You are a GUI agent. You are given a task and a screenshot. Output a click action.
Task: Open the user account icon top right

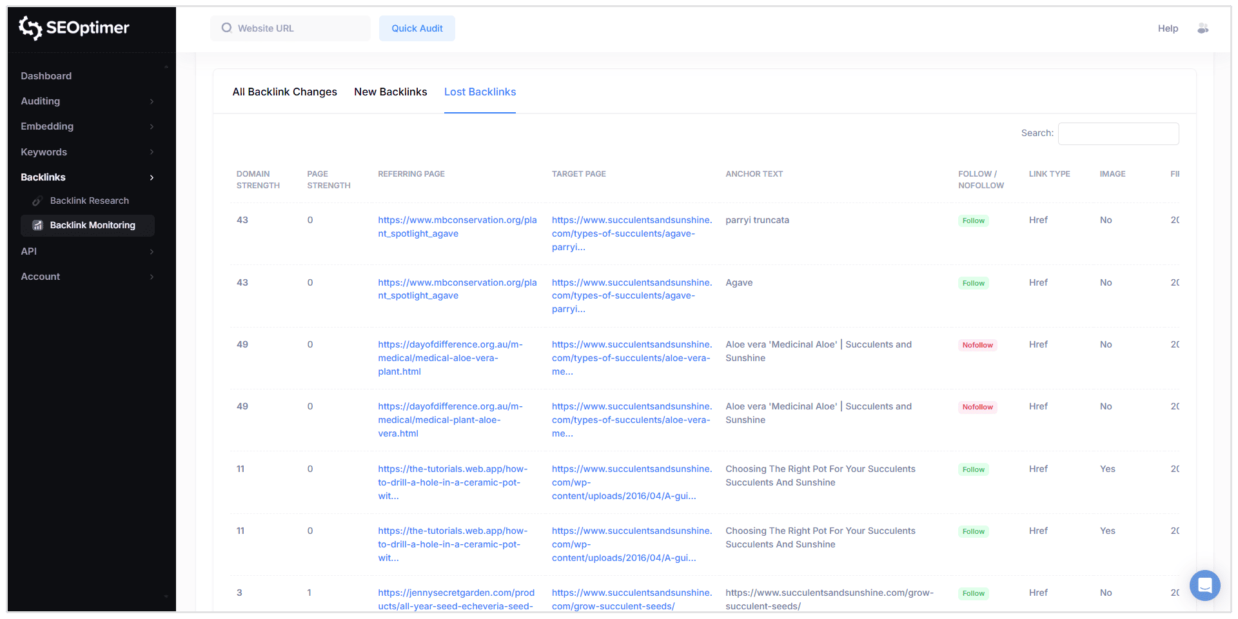coord(1203,28)
